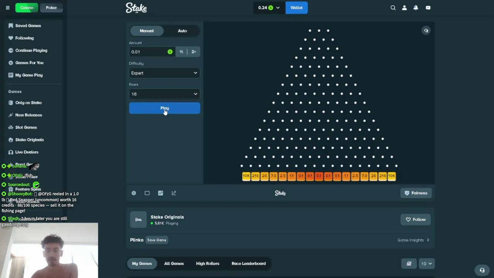Open the Fairness dialog
Image resolution: width=494 pixels, height=278 pixels.
point(416,193)
